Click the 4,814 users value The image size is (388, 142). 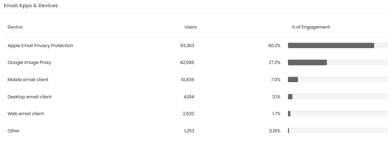[189, 97]
